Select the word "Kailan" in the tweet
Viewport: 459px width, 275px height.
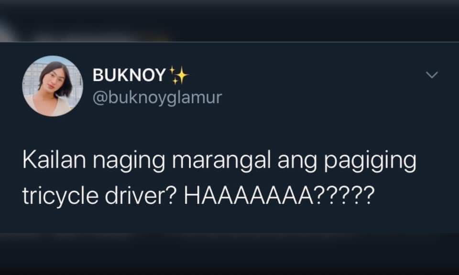pos(54,160)
